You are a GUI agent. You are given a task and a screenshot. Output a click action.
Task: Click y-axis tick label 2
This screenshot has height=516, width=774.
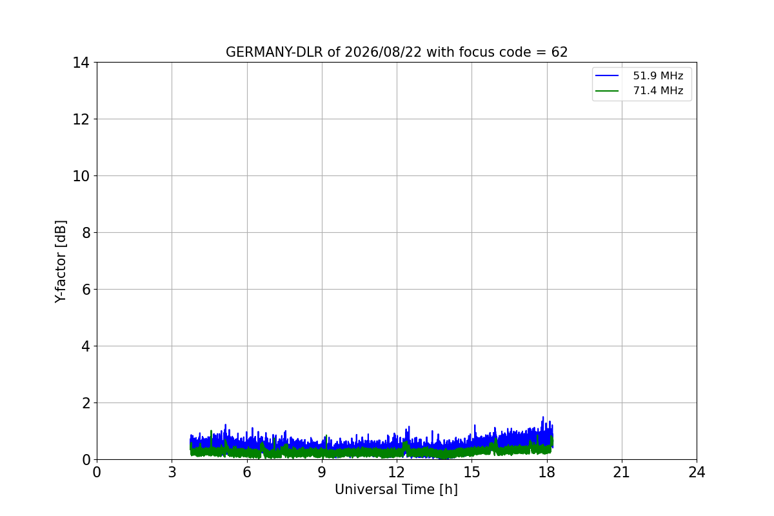(x=85, y=403)
